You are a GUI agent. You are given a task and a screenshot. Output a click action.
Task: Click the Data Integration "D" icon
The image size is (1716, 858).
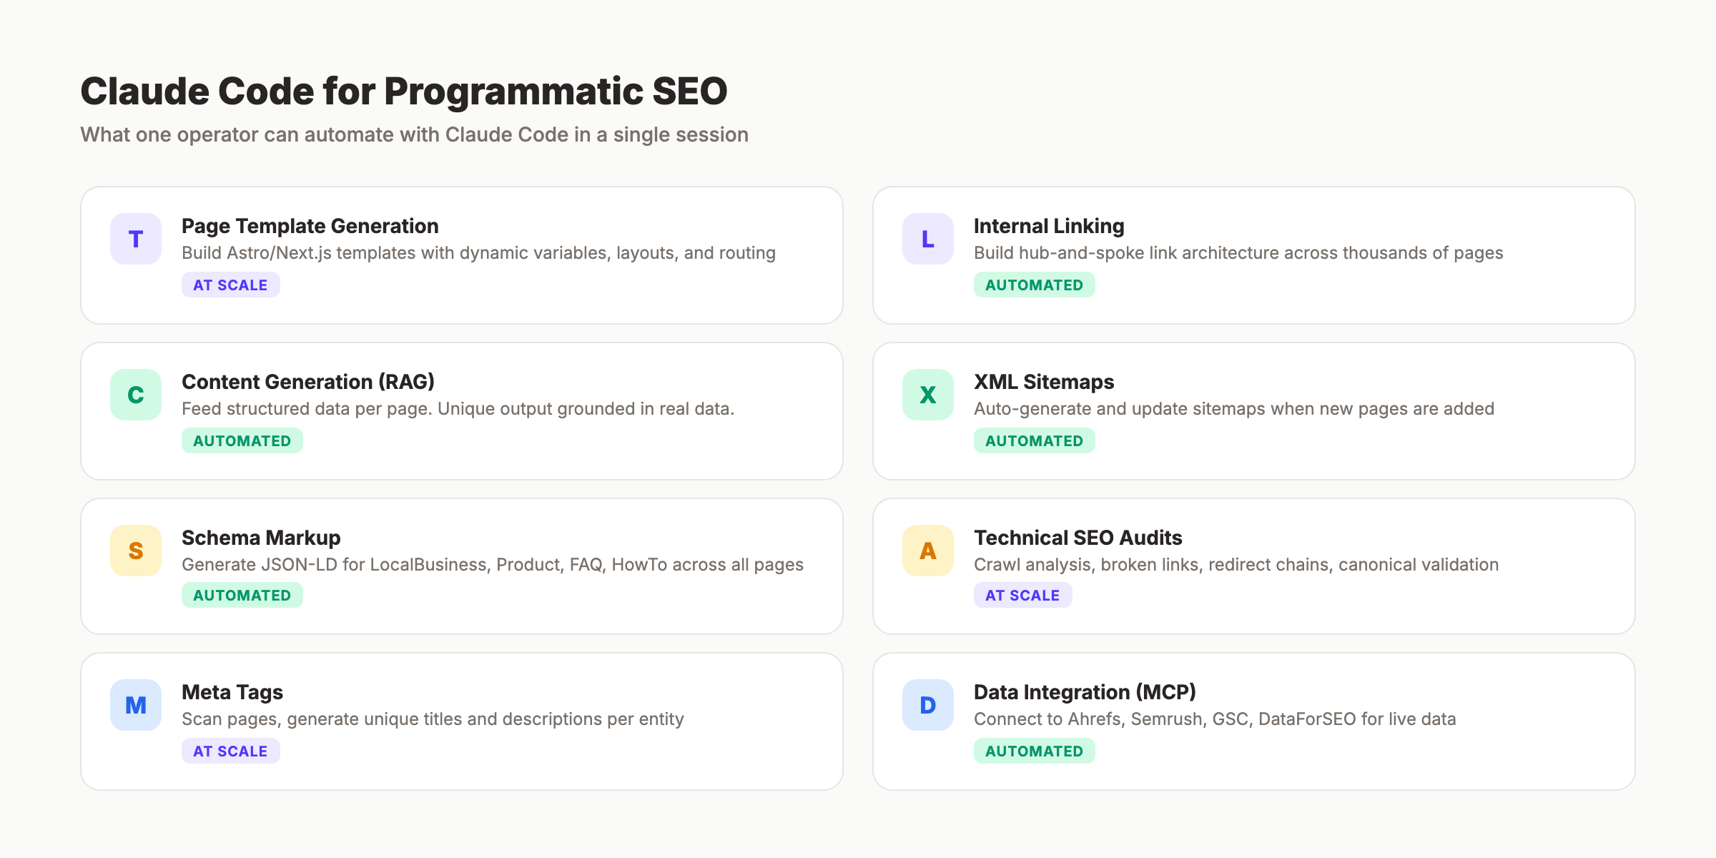[x=927, y=705]
